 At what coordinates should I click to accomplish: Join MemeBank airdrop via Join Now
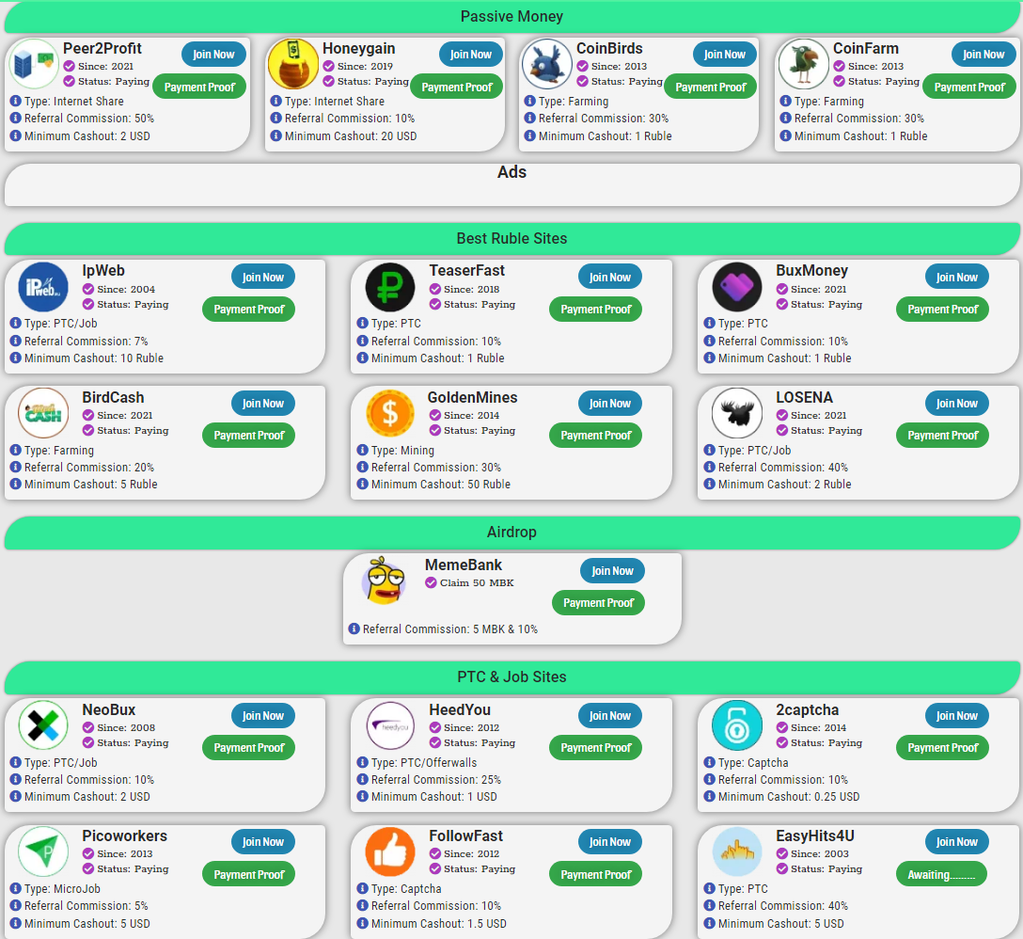click(x=613, y=571)
